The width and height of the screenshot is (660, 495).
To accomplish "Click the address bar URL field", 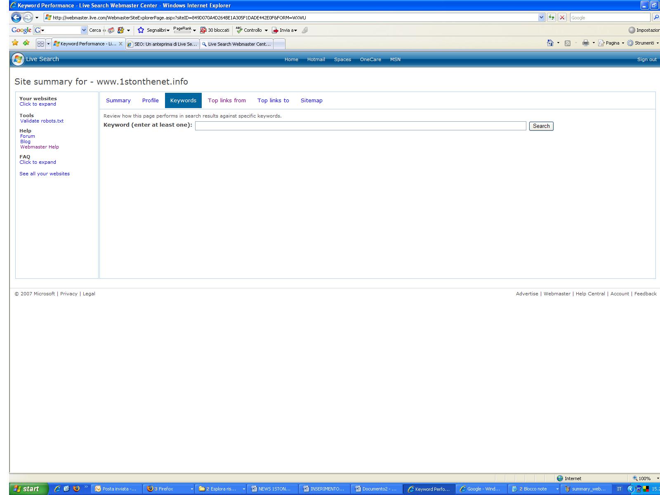I will [x=291, y=17].
